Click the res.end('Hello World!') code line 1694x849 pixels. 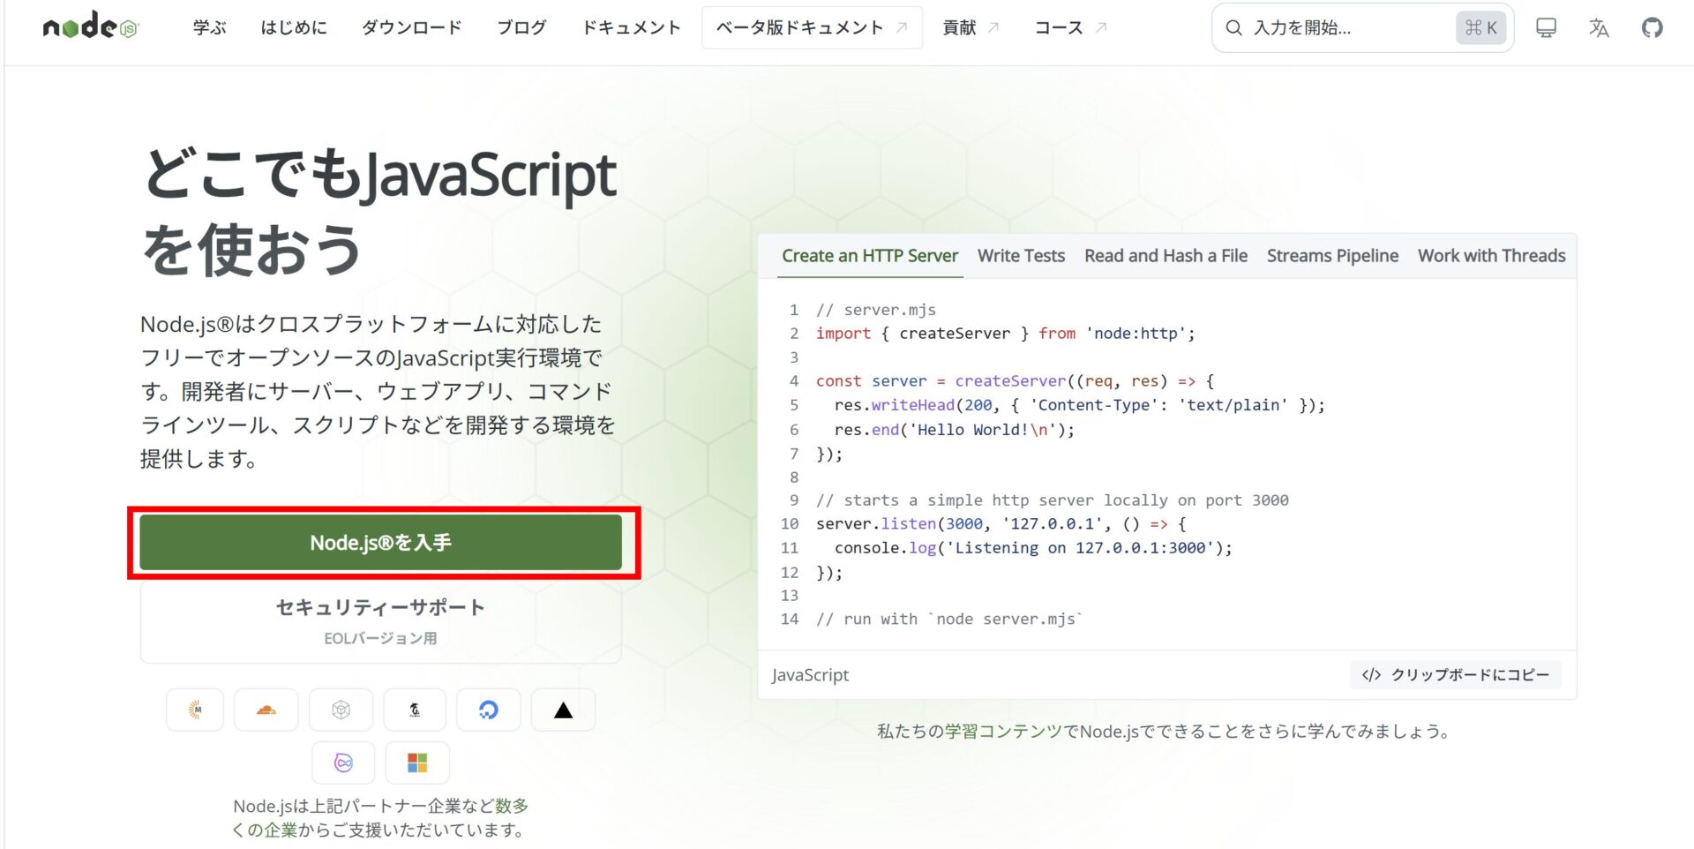tap(955, 430)
